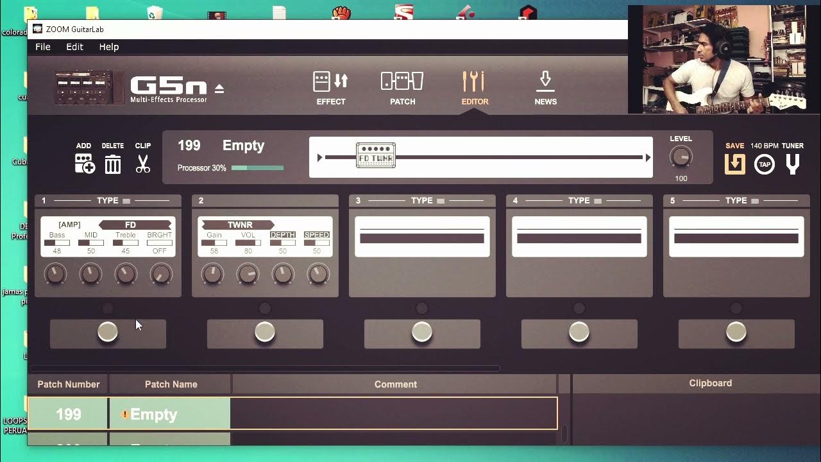Click the eject arrow next to G5n
Viewport: 821px width, 462px height.
(x=219, y=89)
